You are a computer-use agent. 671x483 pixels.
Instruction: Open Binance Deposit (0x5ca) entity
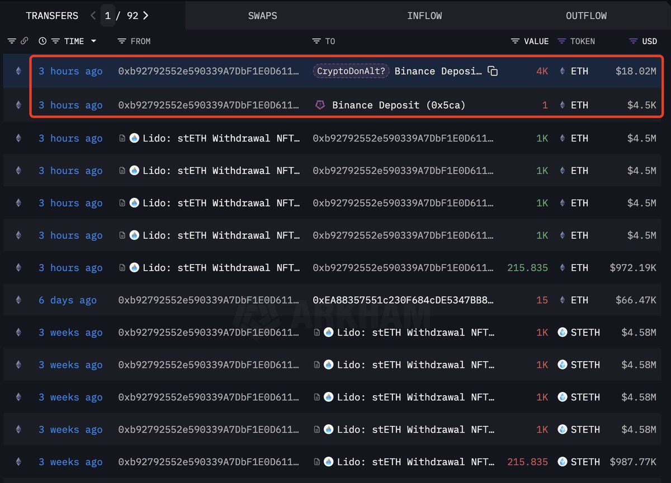(399, 105)
